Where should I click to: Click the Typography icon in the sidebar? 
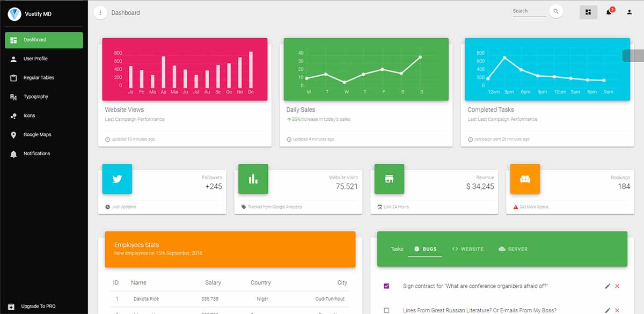[x=14, y=97]
